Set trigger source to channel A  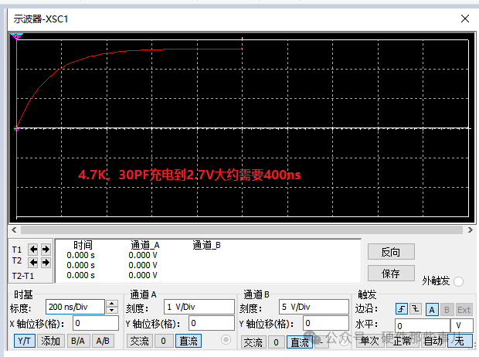coord(432,309)
